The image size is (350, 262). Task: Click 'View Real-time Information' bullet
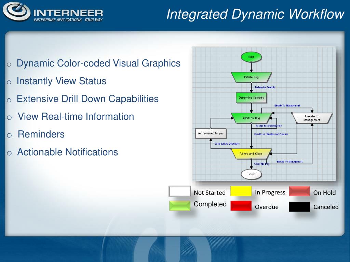pyautogui.click(x=76, y=117)
